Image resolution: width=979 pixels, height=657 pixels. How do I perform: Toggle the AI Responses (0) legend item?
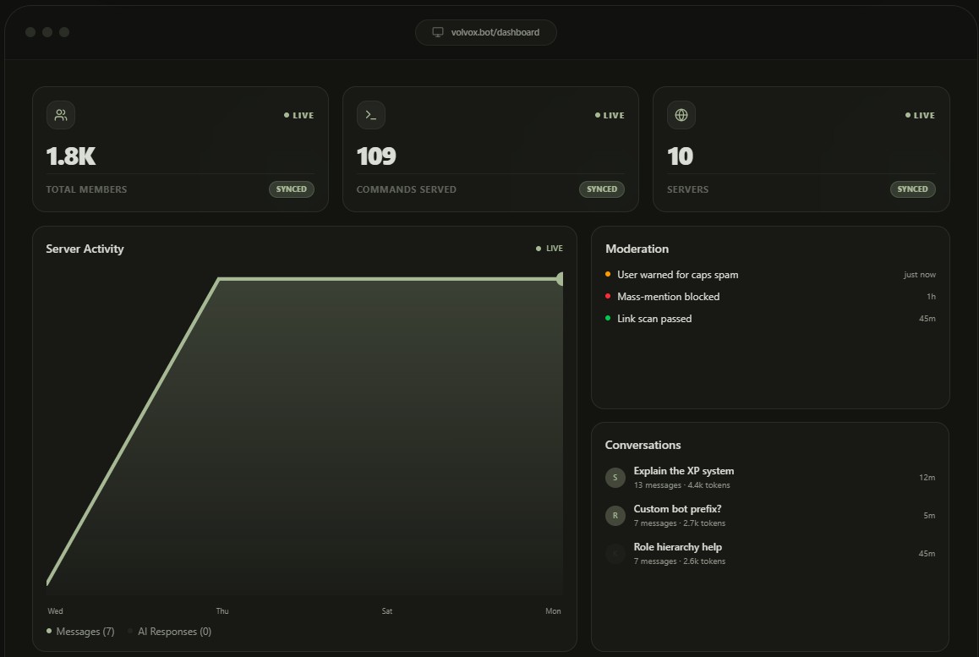coord(170,632)
